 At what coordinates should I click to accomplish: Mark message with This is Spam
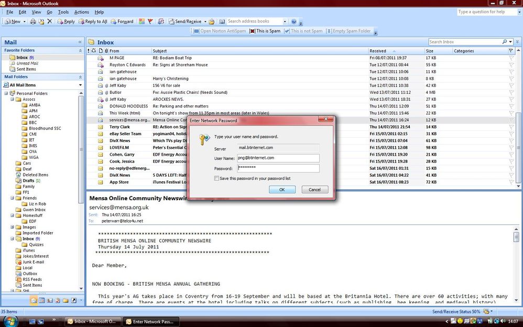(265, 31)
